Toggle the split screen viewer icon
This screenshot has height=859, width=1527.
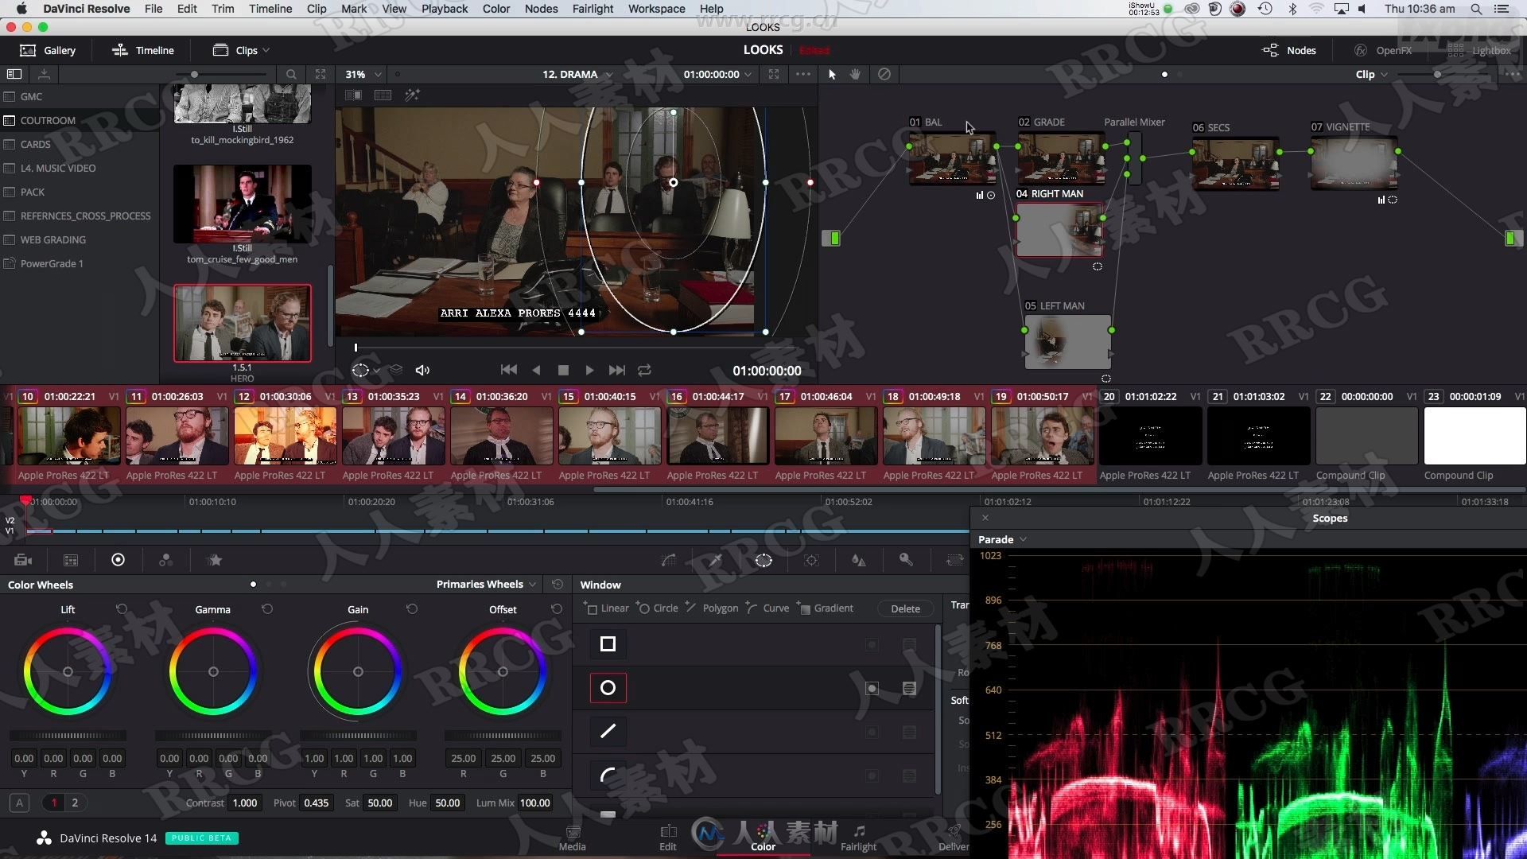tap(383, 95)
